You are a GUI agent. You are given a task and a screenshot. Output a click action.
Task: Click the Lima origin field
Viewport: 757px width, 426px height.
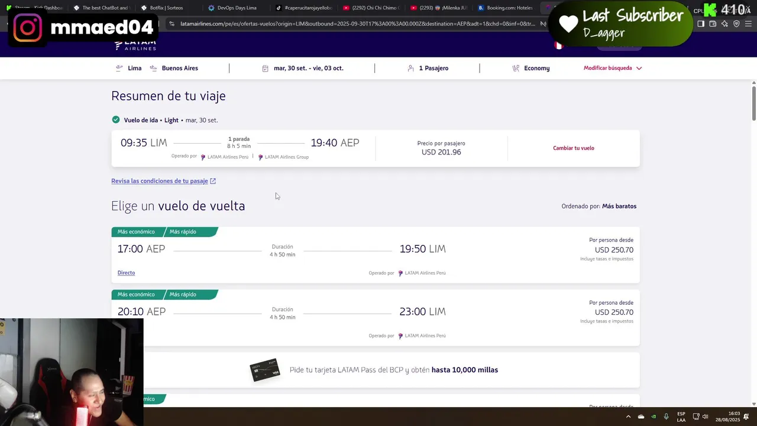click(129, 68)
